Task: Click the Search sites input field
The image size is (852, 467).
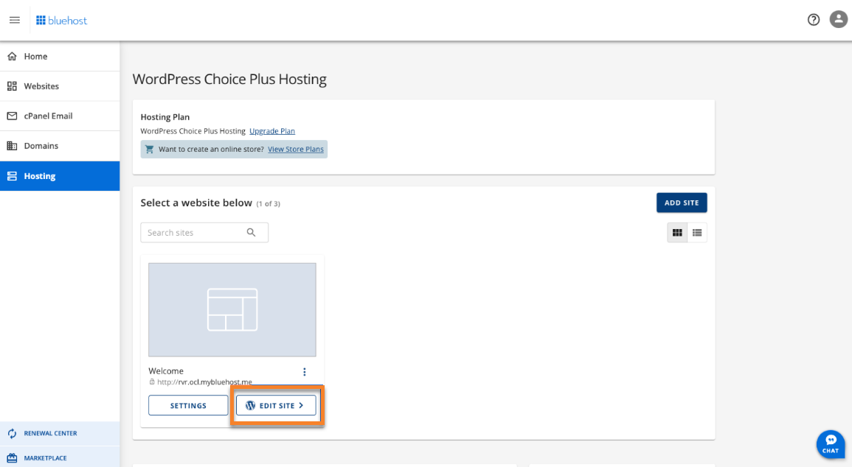Action: pyautogui.click(x=204, y=232)
